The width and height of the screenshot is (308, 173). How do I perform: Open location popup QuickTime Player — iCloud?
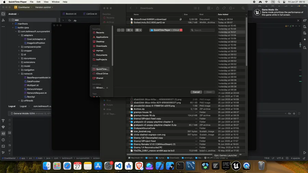[166, 30]
